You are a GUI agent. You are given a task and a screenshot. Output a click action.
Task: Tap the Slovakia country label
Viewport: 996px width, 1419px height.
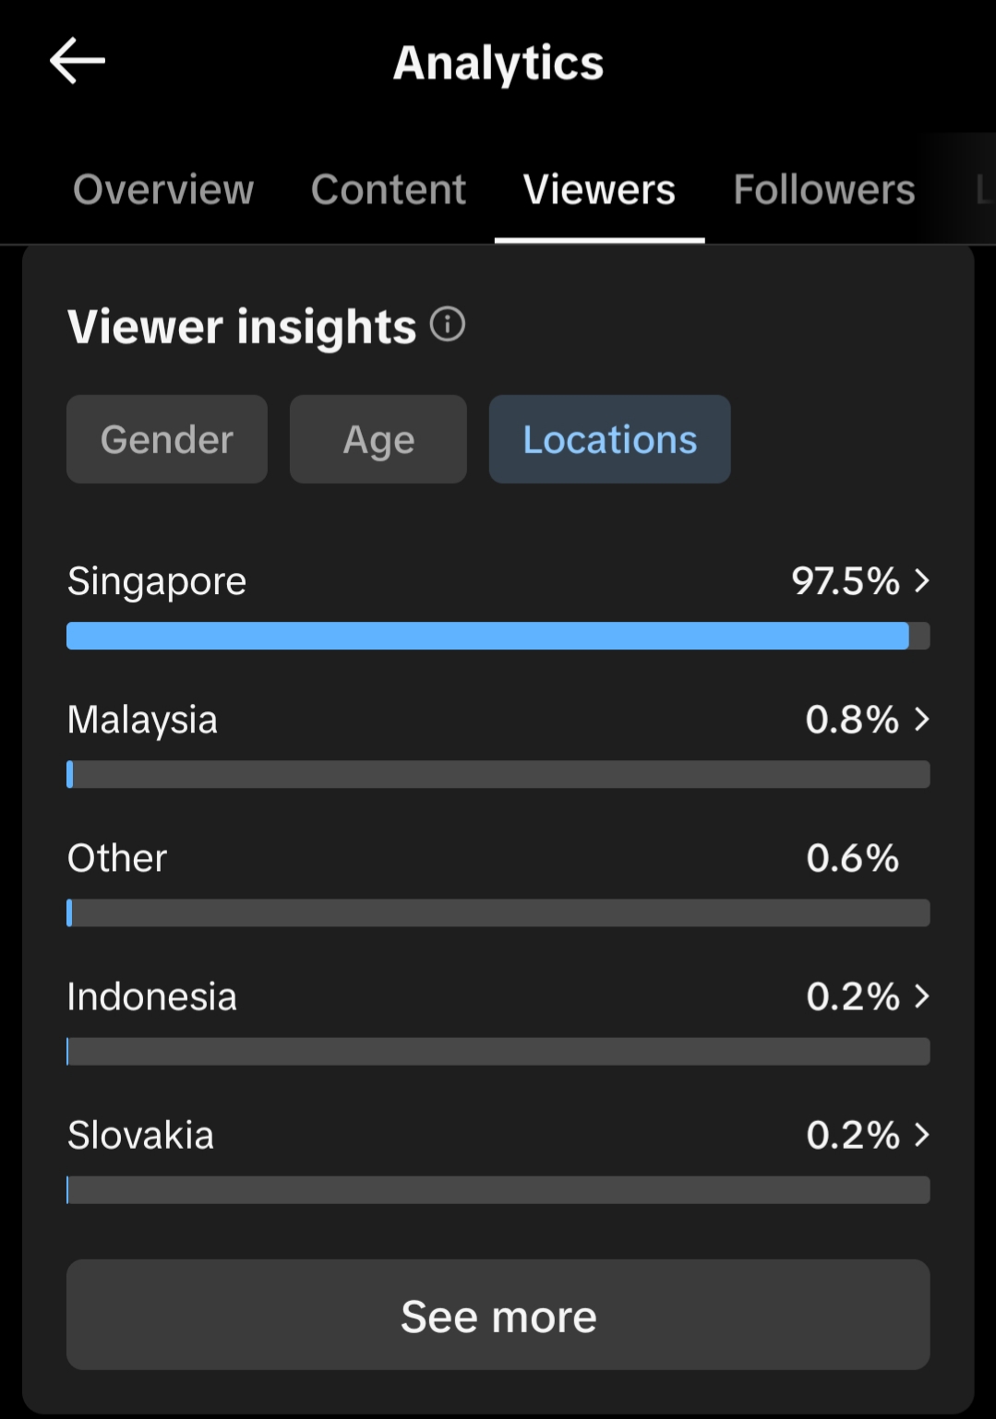coord(140,1135)
